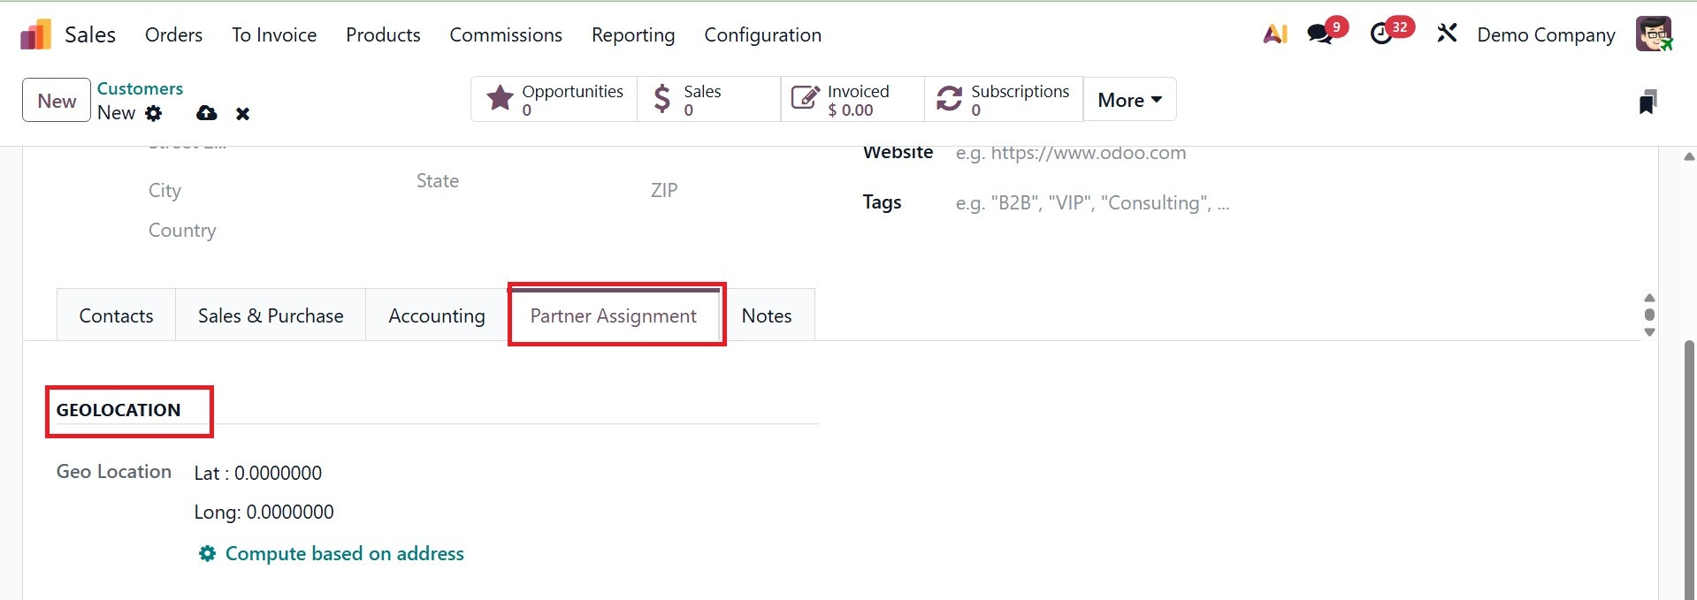Open the Configuration menu
The image size is (1697, 600).
[x=762, y=35]
